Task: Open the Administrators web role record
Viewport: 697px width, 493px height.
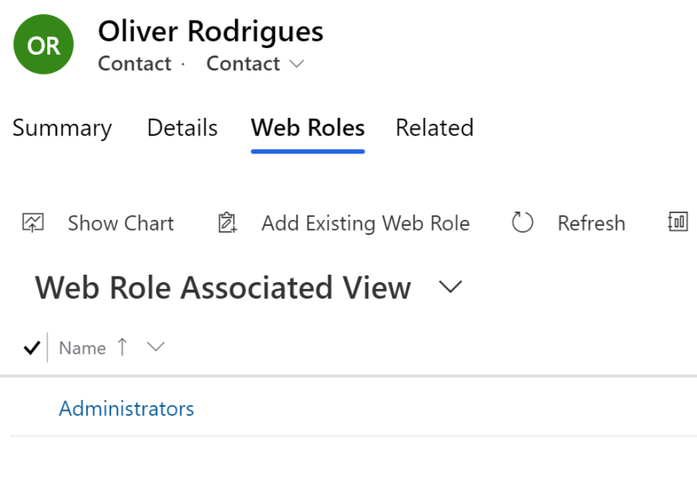Action: [x=125, y=408]
